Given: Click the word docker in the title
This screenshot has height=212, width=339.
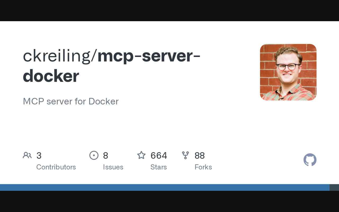Looking at the screenshot, I should pyautogui.click(x=51, y=76).
